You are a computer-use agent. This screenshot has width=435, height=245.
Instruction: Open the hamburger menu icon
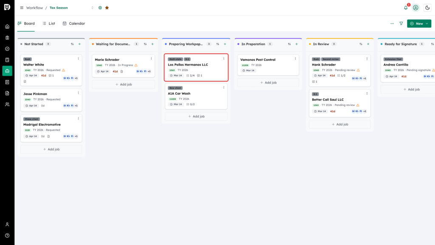22,8
